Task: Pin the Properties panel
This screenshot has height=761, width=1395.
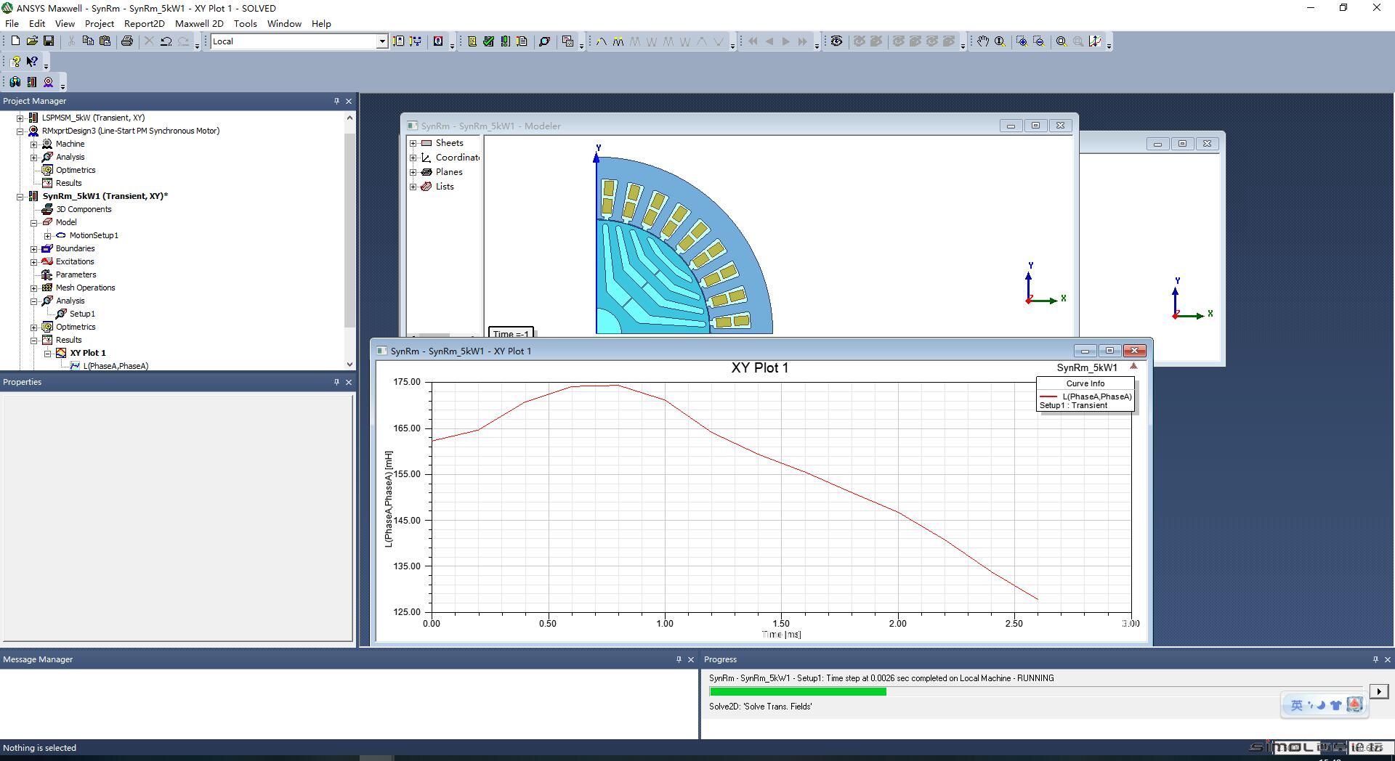Action: (x=336, y=382)
